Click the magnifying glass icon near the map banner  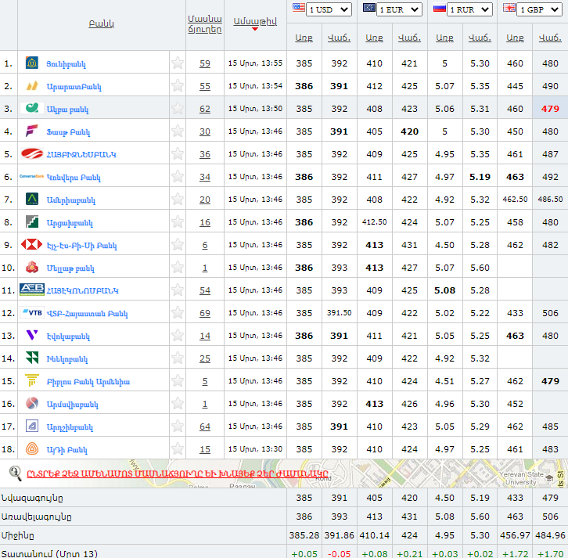pos(15,473)
